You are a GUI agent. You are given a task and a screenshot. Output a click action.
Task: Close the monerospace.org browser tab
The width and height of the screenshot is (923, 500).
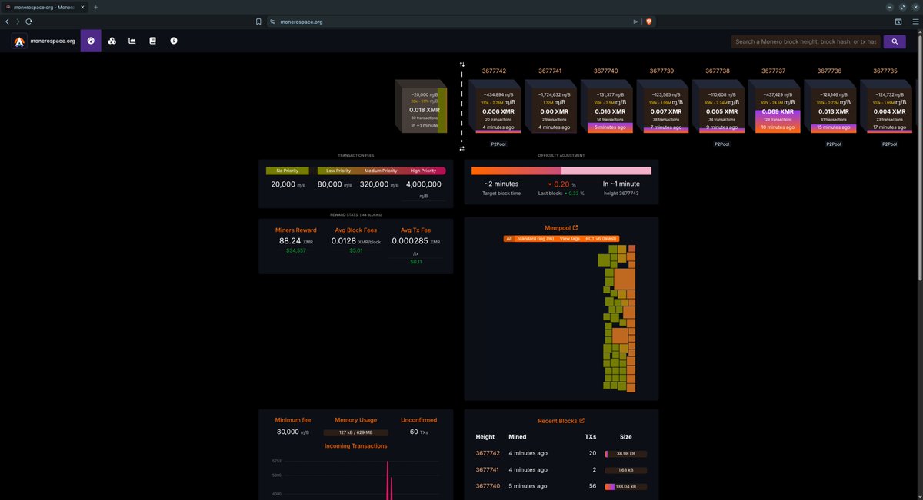84,7
